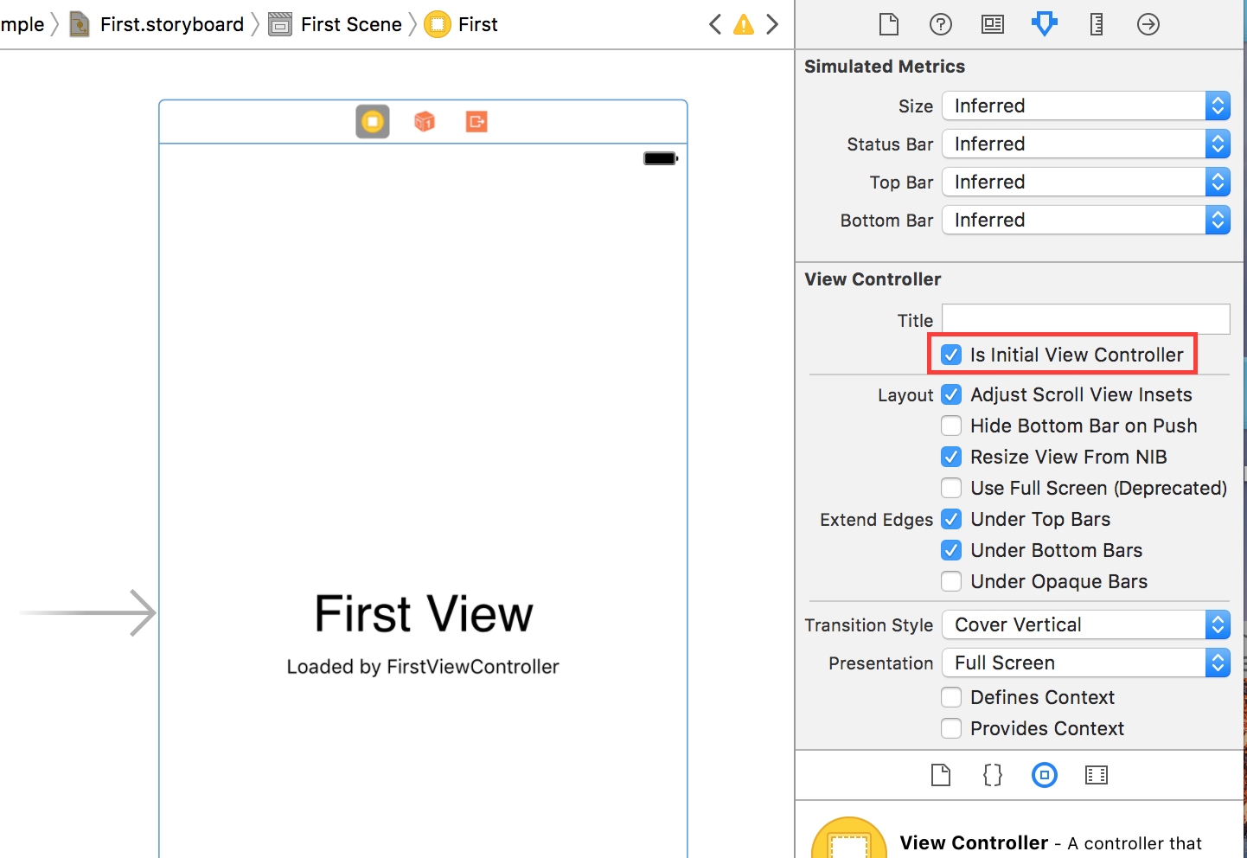The image size is (1247, 858).
Task: Open the Transition Style dropdown
Action: (x=1218, y=624)
